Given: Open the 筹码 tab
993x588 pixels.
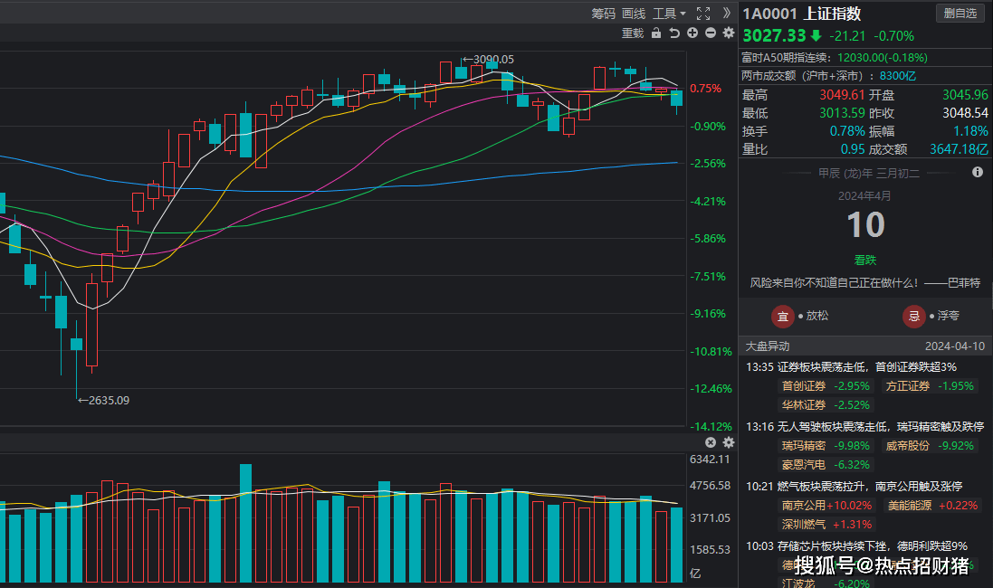Looking at the screenshot, I should coord(604,14).
